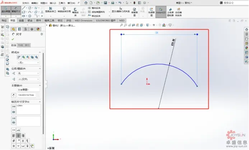Click Trim Entities (剪裁实体) tool
The image size is (249, 150).
[x=51, y=10]
